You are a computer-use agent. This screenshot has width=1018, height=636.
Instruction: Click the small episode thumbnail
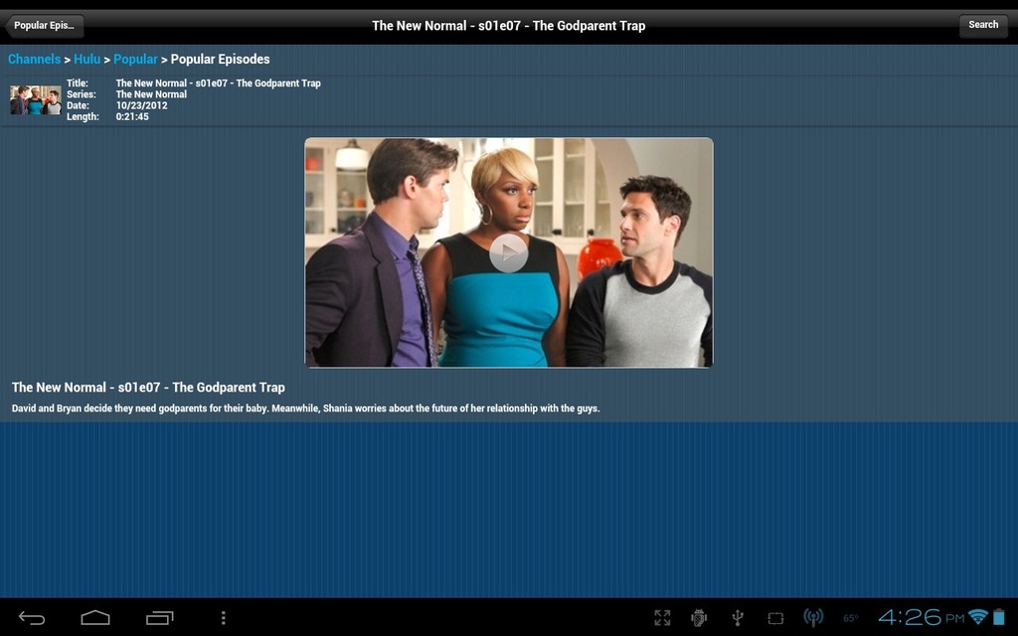point(36,100)
